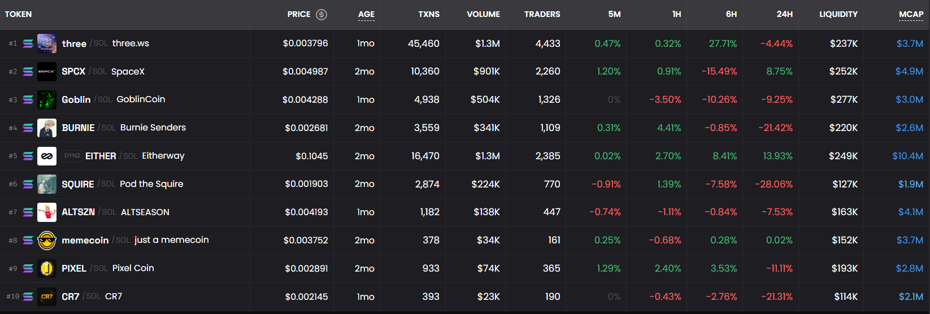The image size is (930, 314).
Task: Click the $2.1M market cap of CR7
Action: (x=911, y=296)
